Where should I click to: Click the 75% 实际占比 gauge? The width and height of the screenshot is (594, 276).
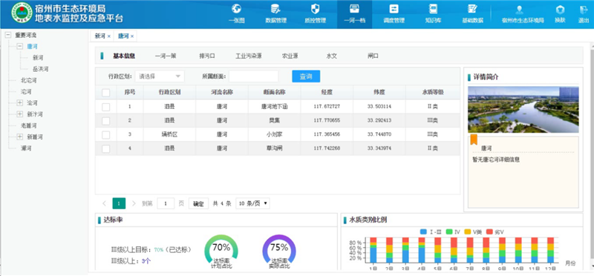(x=279, y=252)
